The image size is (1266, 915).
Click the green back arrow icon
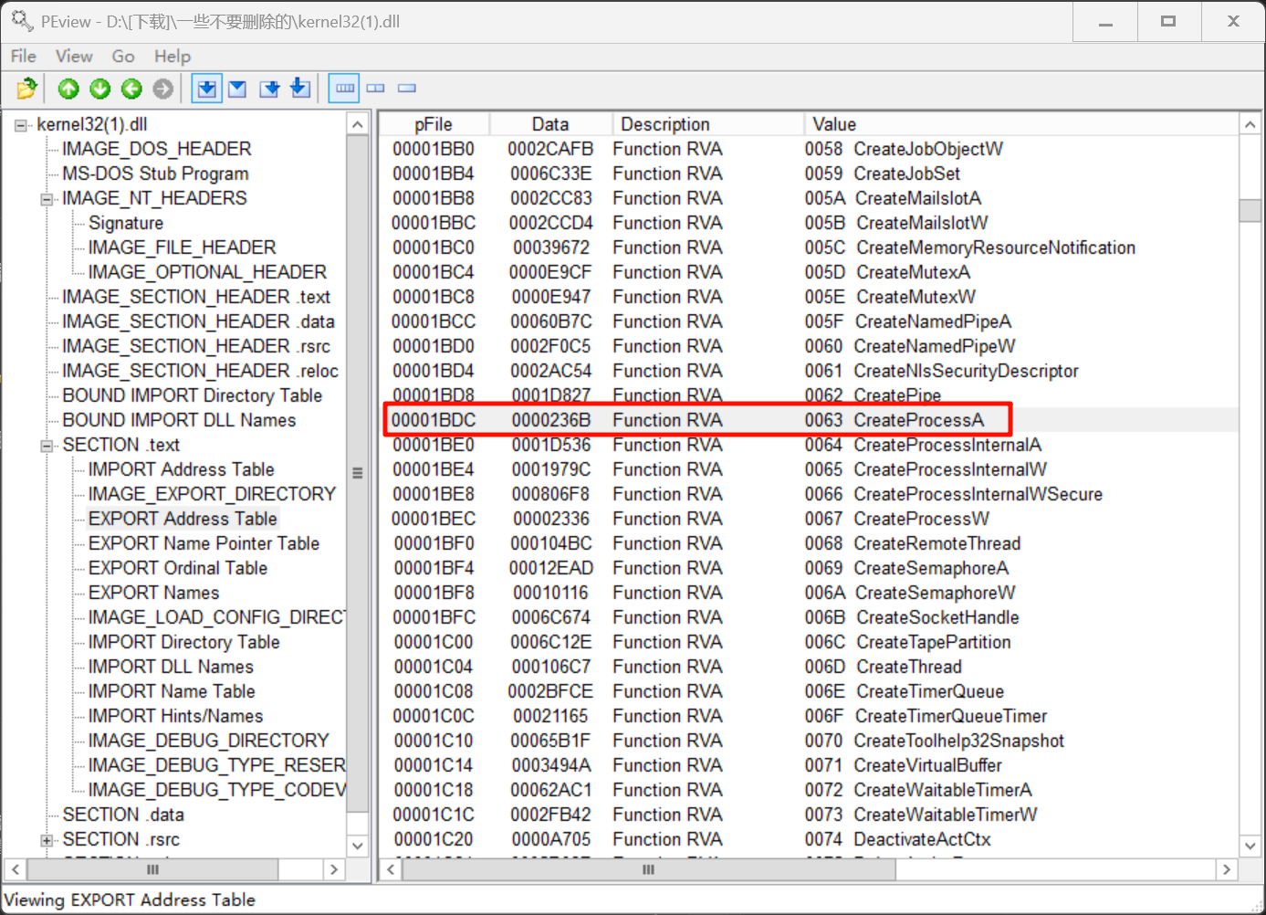pyautogui.click(x=131, y=89)
